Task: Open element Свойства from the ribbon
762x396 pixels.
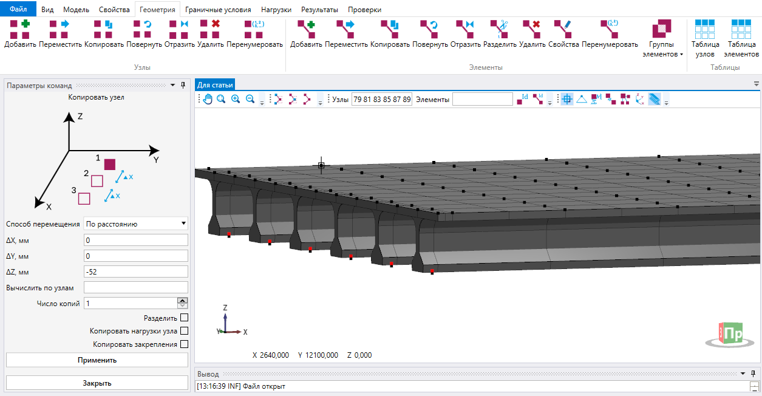Action: 563,34
